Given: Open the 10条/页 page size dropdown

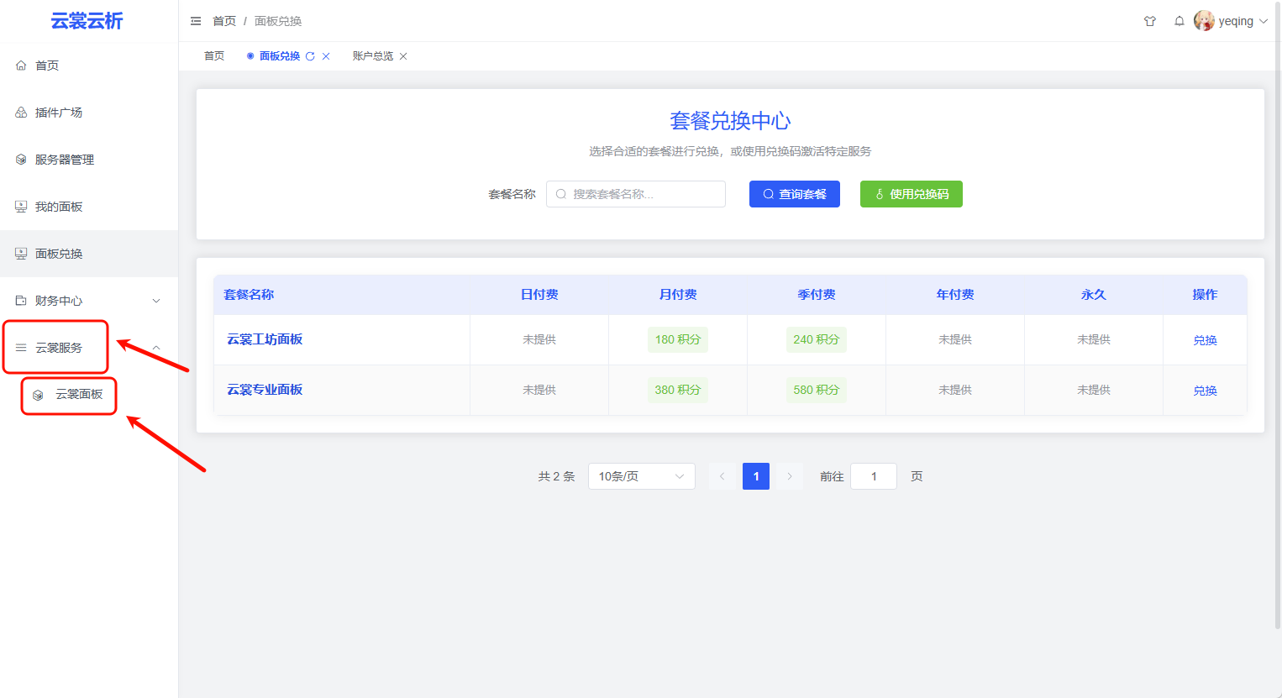Looking at the screenshot, I should point(641,476).
